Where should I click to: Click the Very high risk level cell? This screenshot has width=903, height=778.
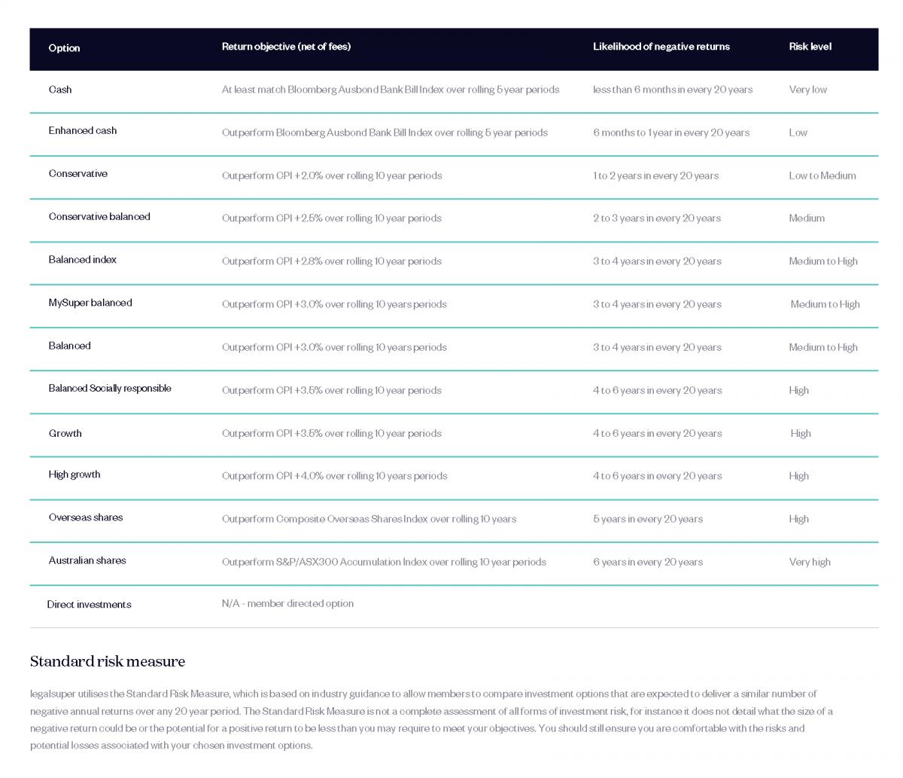click(x=810, y=562)
